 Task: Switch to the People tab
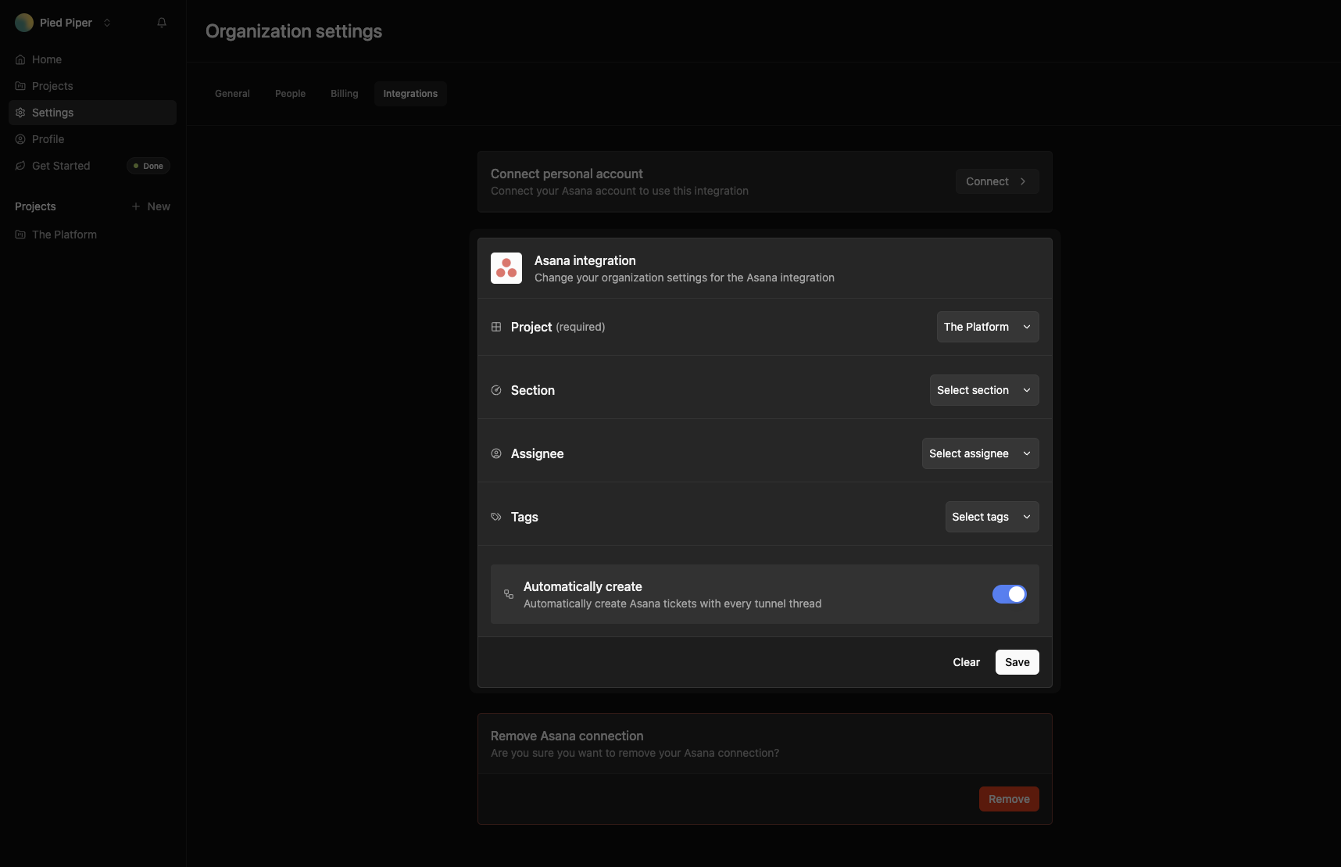[290, 94]
